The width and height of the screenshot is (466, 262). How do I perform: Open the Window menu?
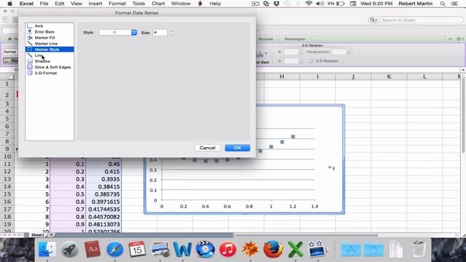(181, 4)
